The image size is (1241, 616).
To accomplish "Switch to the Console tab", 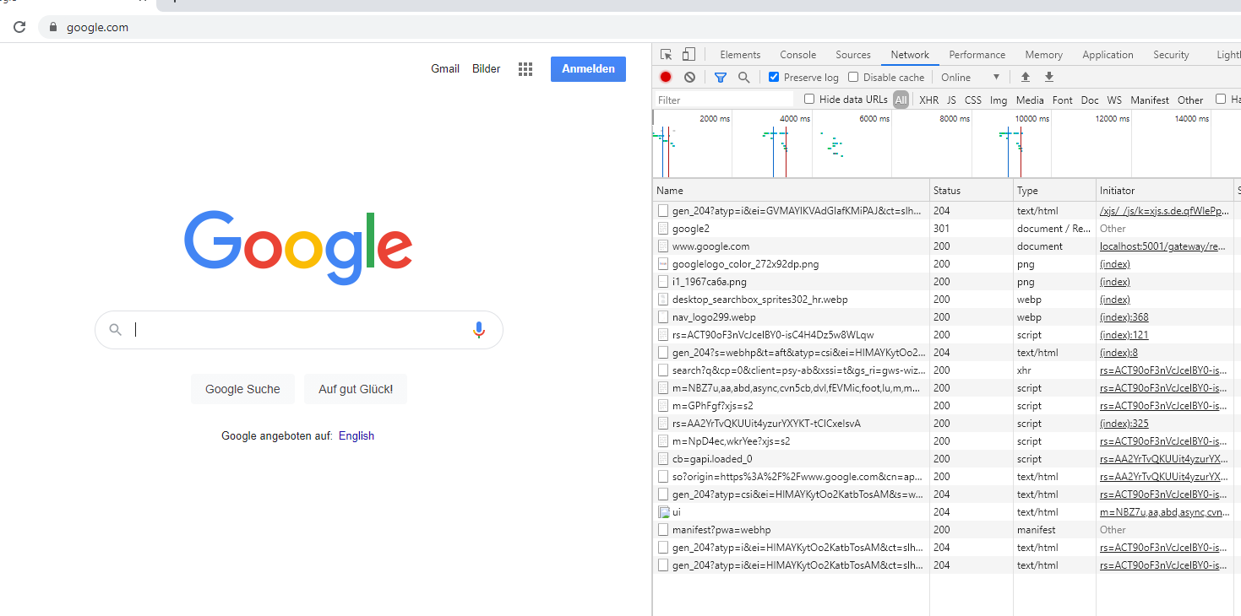I will point(797,53).
